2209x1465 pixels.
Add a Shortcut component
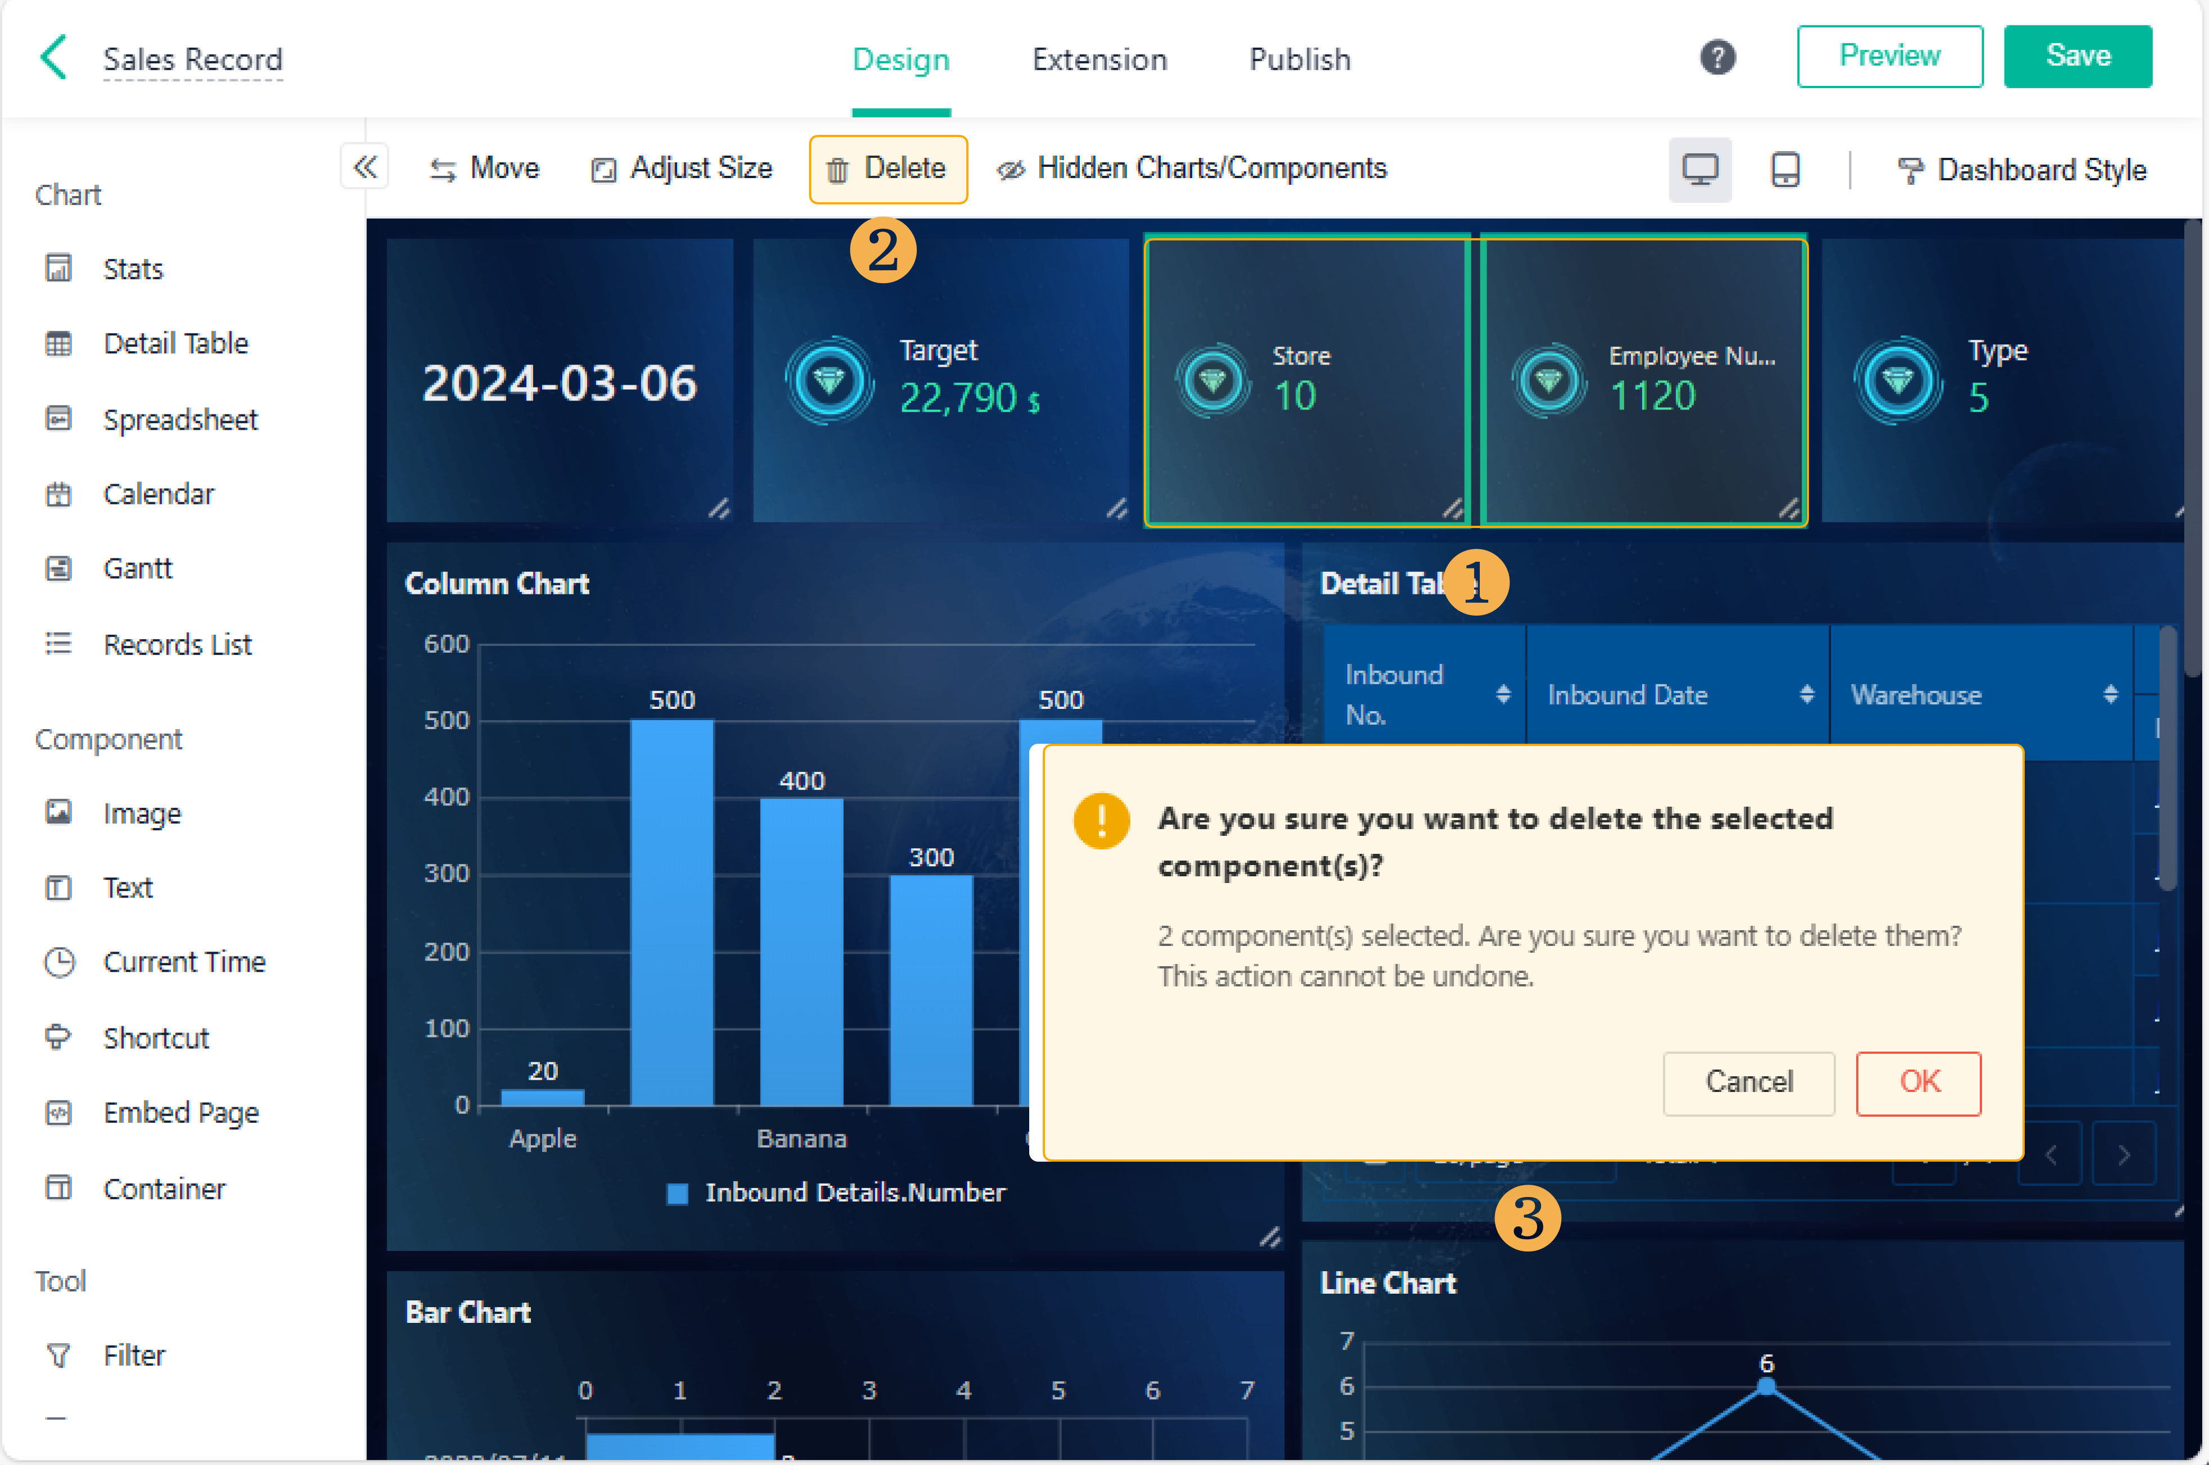(127, 1038)
